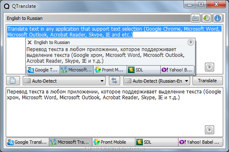The width and height of the screenshot is (229, 152).
Task: Switch to Yahoo! Babel Fish bottom tab
Action: pyautogui.click(x=200, y=142)
